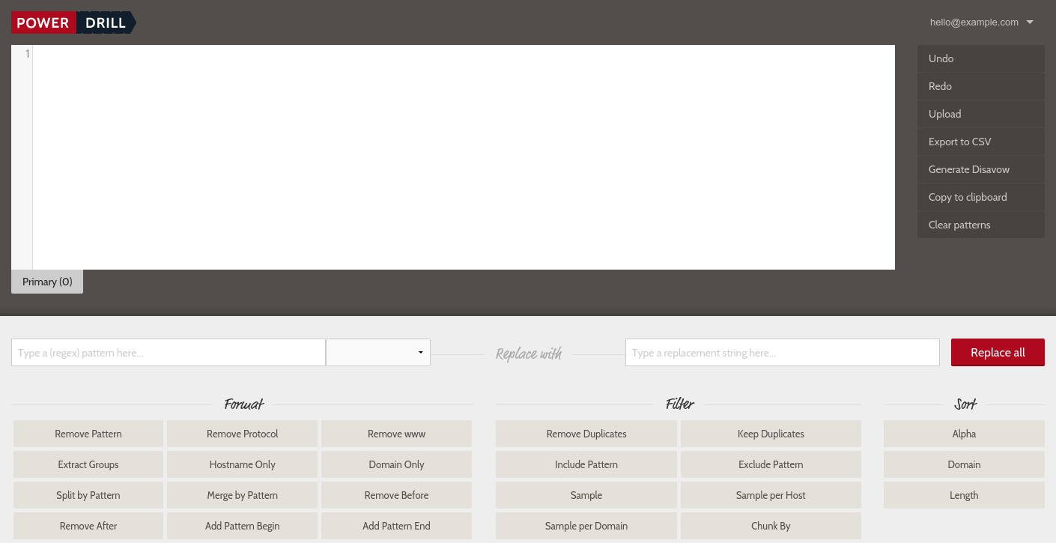1056x543 pixels.
Task: Click Keep Duplicates filter
Action: click(x=771, y=434)
